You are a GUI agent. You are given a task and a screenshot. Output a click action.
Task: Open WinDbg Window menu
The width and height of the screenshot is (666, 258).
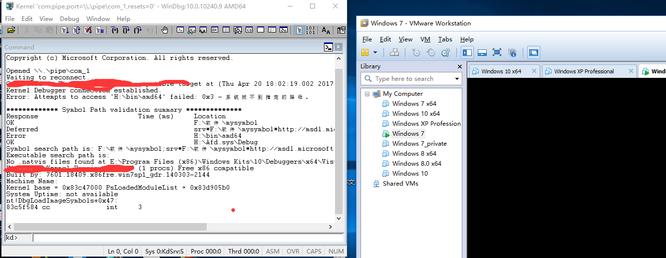click(98, 18)
